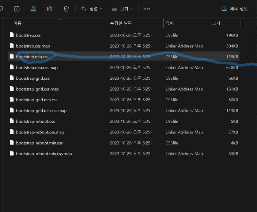Image resolution: width=257 pixels, height=212 pixels.
Task: Select the bootstrap.min.css file
Action: coord(123,57)
